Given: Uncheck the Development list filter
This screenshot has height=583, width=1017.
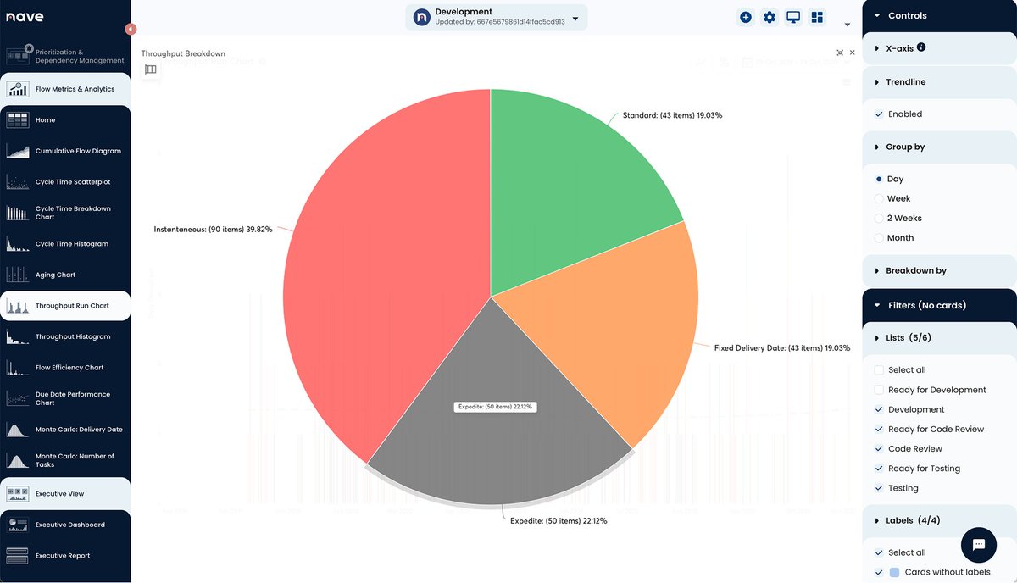Looking at the screenshot, I should coord(879,409).
